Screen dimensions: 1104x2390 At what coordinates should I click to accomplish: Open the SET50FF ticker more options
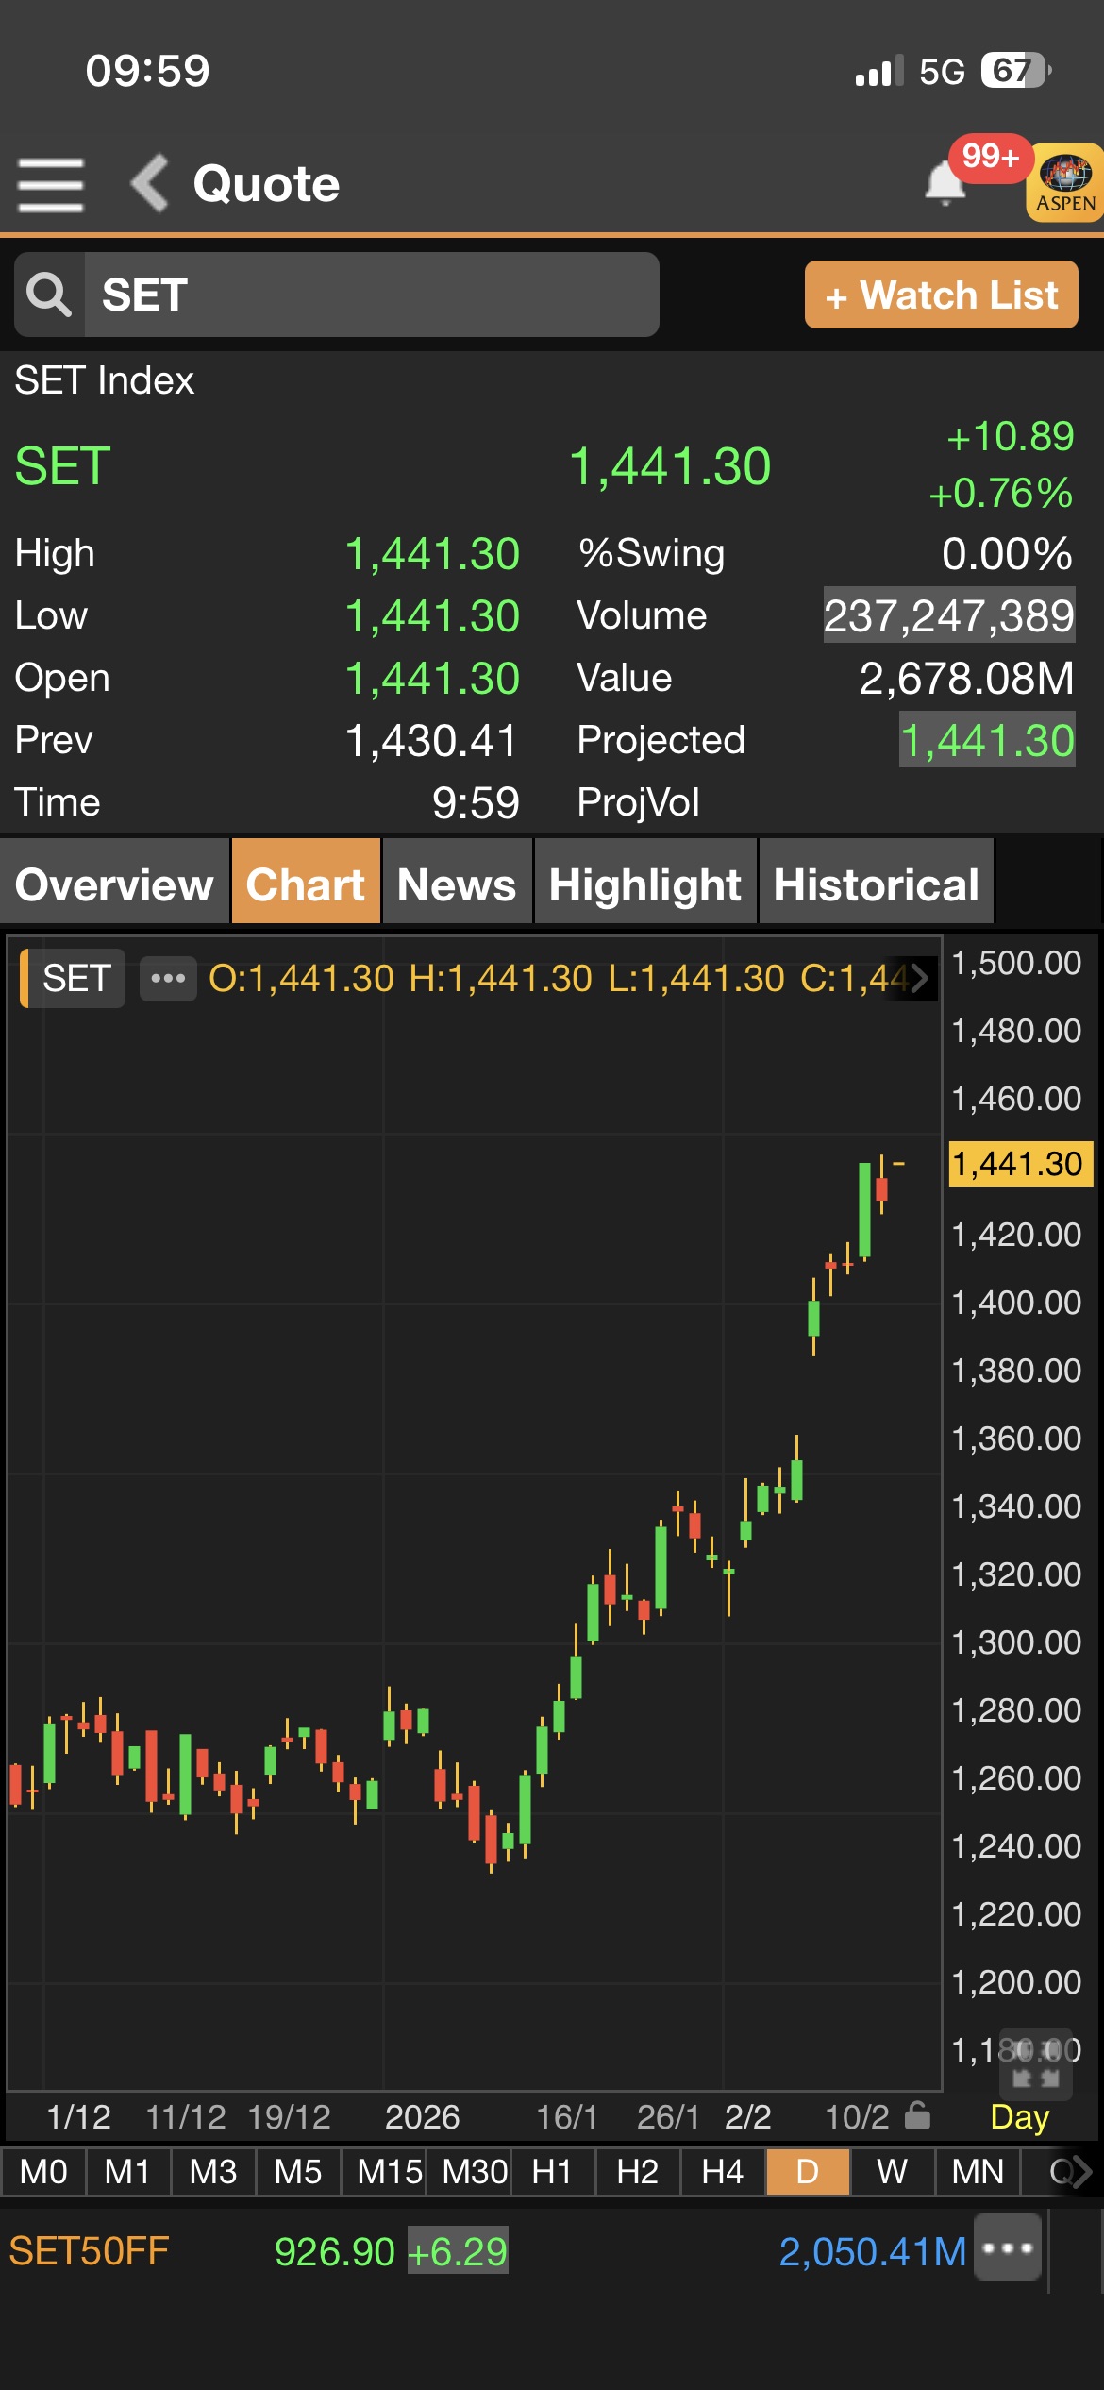[1008, 2248]
